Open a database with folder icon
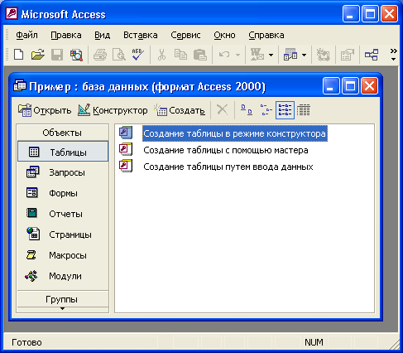Image resolution: width=403 pixels, height=353 pixels. [38, 55]
